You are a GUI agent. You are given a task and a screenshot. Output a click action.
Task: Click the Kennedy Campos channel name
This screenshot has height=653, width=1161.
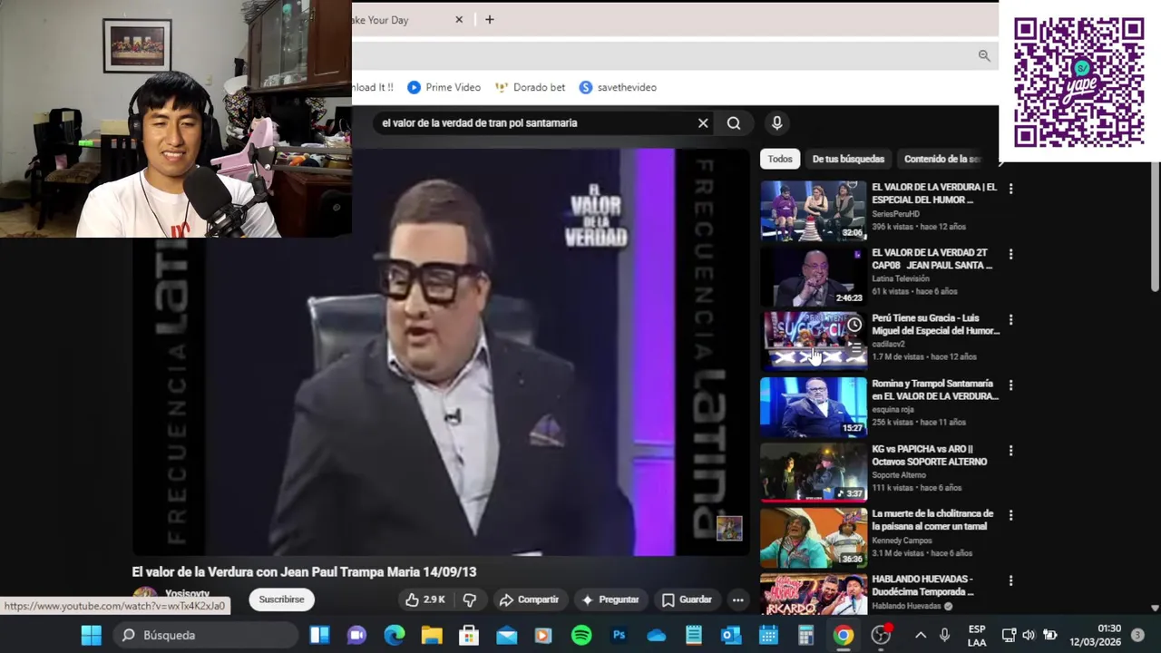[902, 541]
